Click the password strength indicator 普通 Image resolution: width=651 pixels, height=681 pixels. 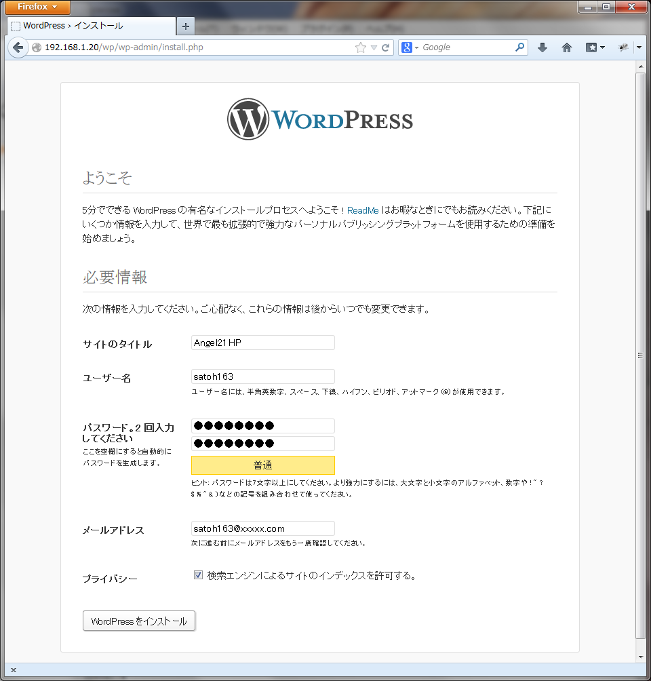pyautogui.click(x=262, y=465)
